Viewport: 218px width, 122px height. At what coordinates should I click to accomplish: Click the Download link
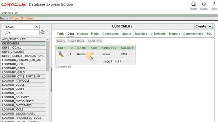63,66
